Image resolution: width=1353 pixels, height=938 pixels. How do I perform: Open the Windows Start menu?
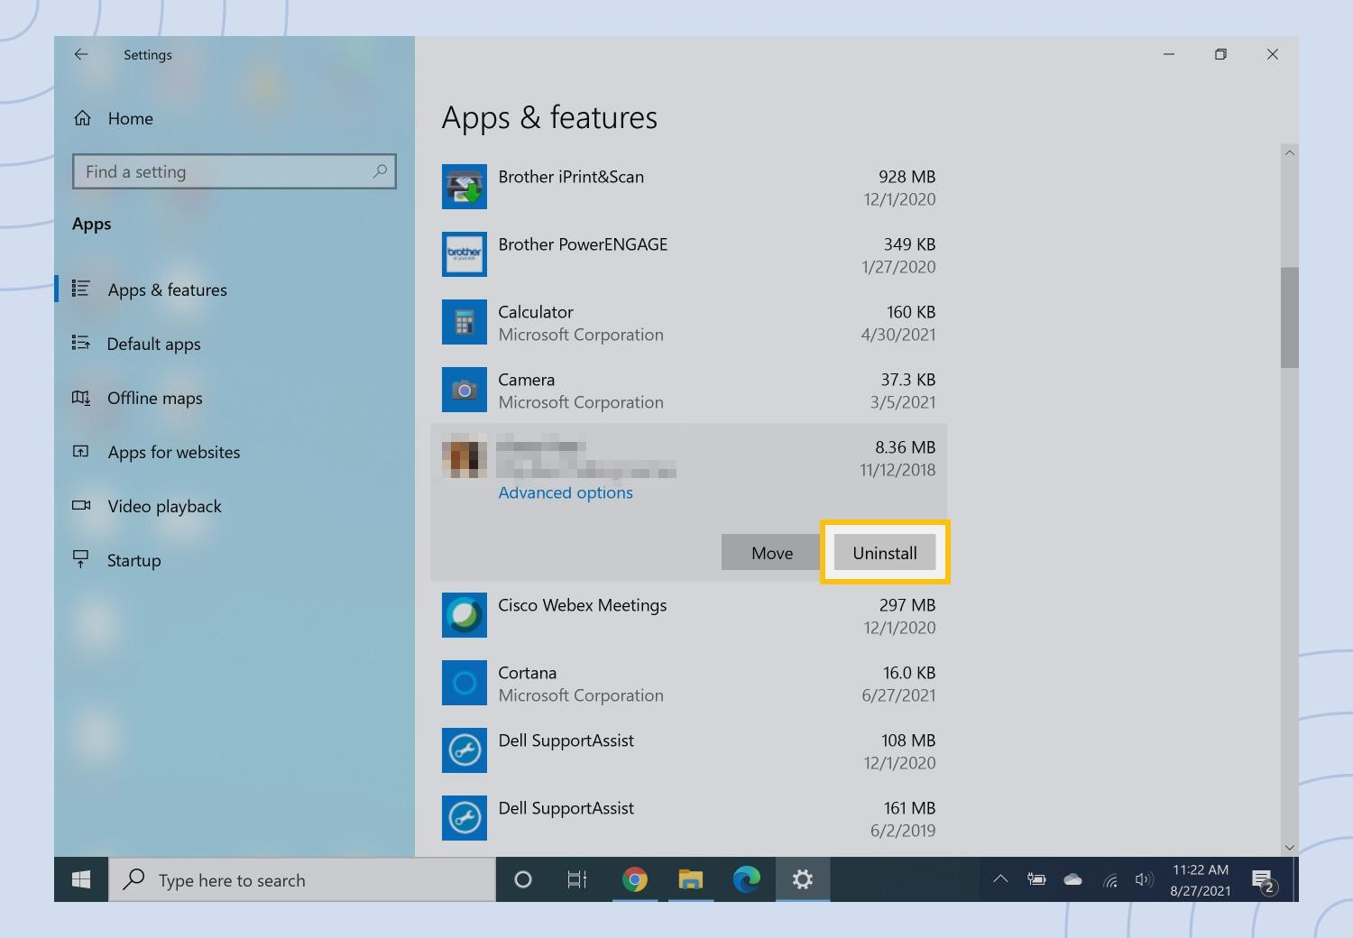point(81,879)
